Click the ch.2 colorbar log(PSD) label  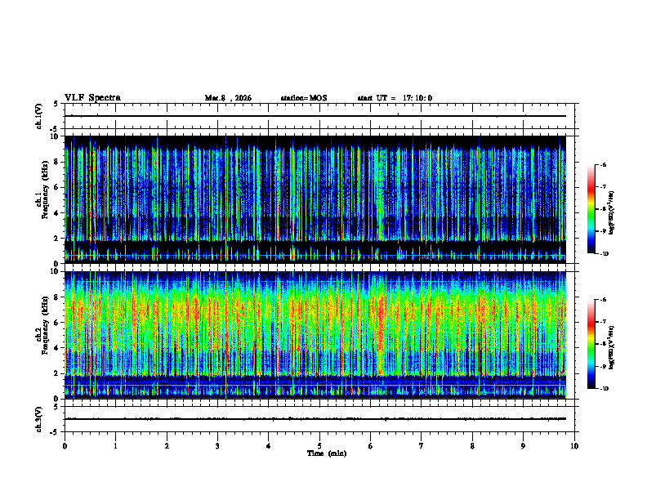click(x=612, y=347)
